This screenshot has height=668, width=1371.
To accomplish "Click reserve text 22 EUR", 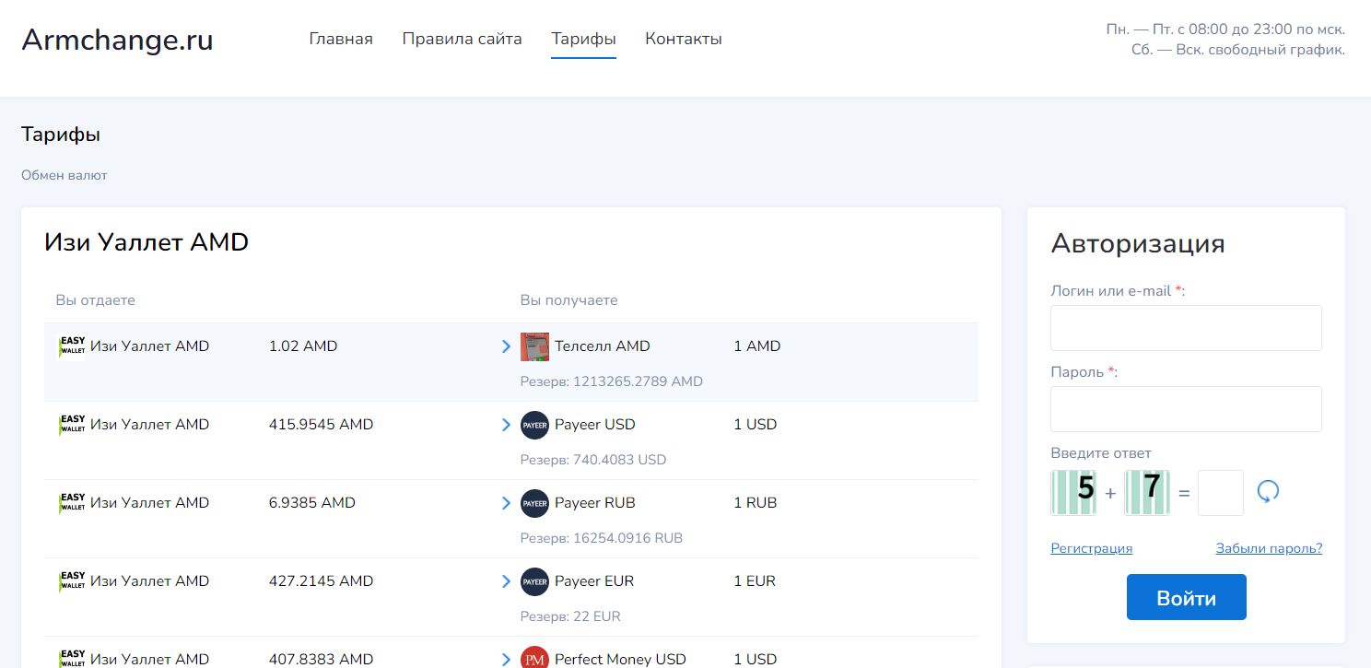I will click(x=570, y=616).
